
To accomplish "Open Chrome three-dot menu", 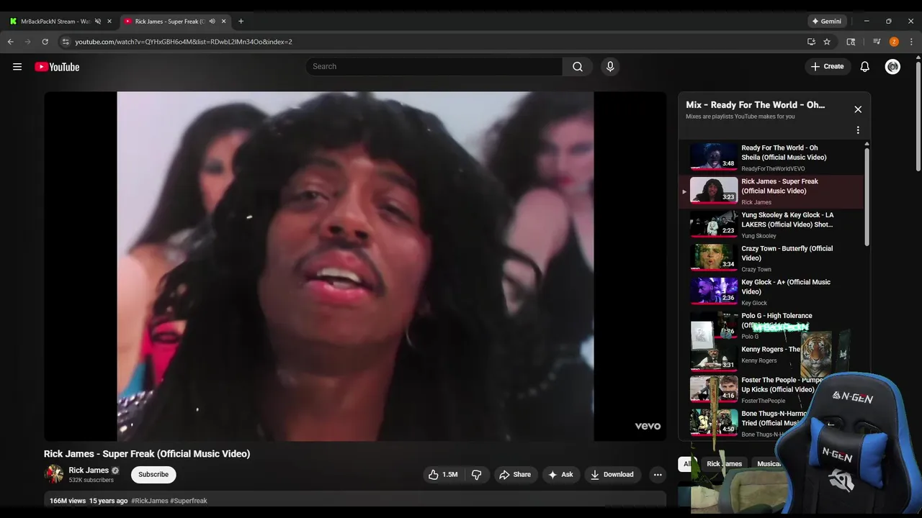I will (911, 42).
